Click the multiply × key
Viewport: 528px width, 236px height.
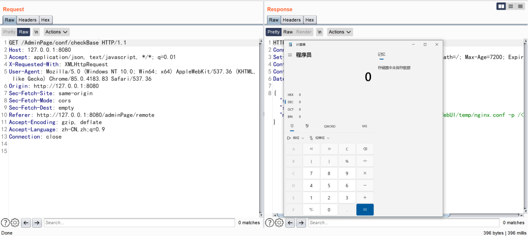365,173
